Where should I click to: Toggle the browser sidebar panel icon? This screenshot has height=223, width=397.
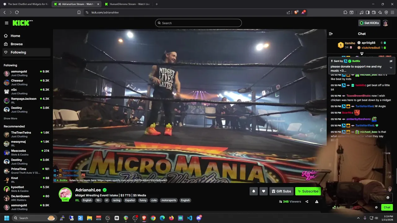(368, 12)
